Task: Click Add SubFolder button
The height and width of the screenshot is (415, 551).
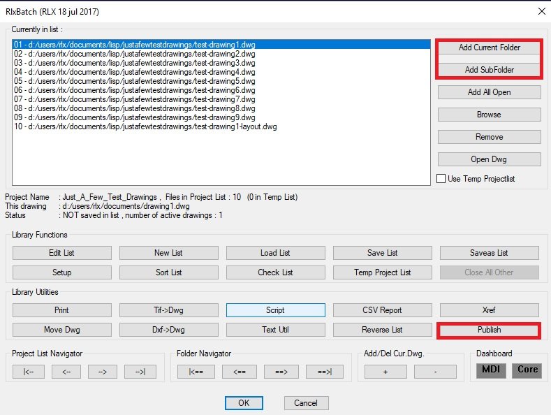Action: pyautogui.click(x=489, y=70)
